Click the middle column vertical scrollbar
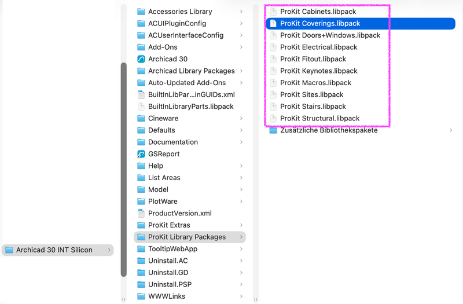 coord(124,170)
